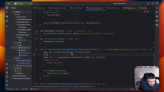This screenshot has width=164, height=92.
Task: Open the Project view mode dropdown
Action: [14, 8]
